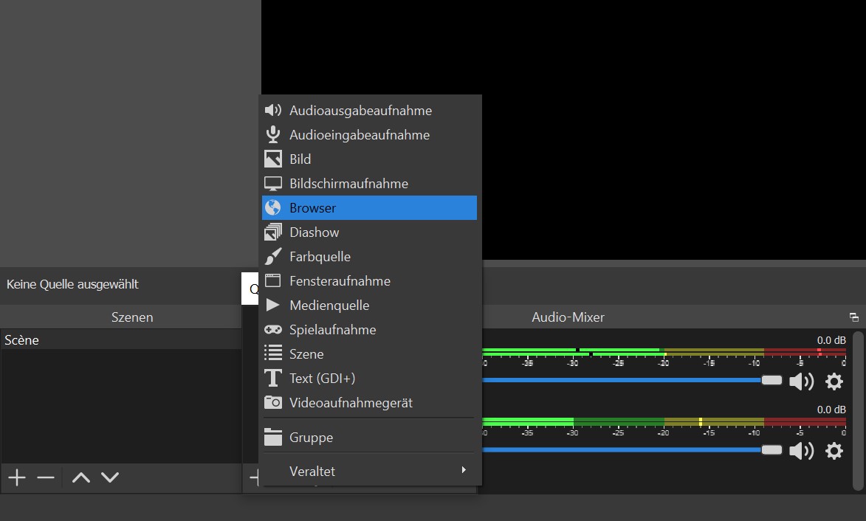Click the gamepad icon for Spielaufnahme
The height and width of the screenshot is (521, 866).
point(273,330)
